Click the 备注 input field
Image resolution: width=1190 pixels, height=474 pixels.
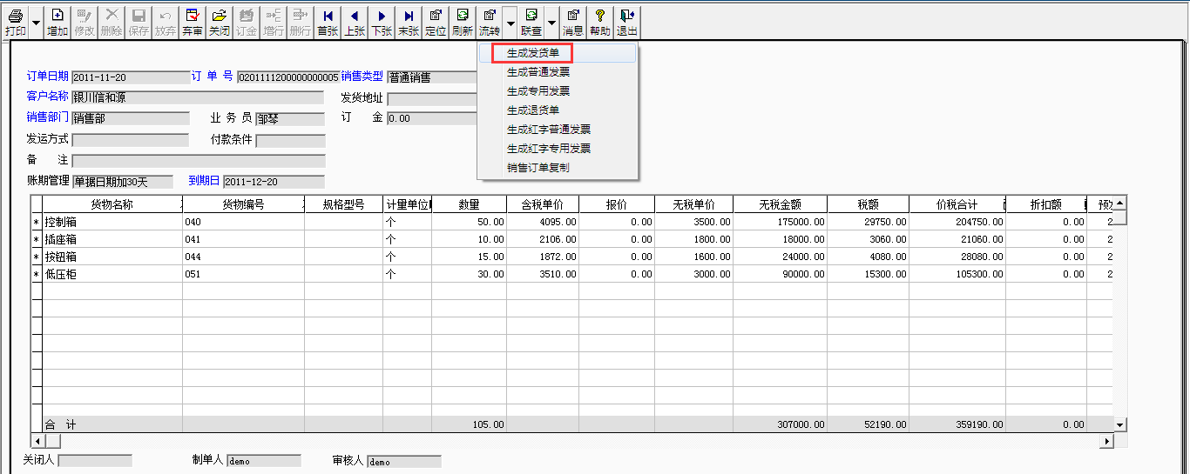(x=199, y=161)
